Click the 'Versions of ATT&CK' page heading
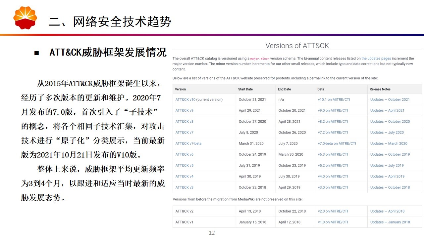Image resolution: width=424 pixels, height=238 pixels. (297, 46)
